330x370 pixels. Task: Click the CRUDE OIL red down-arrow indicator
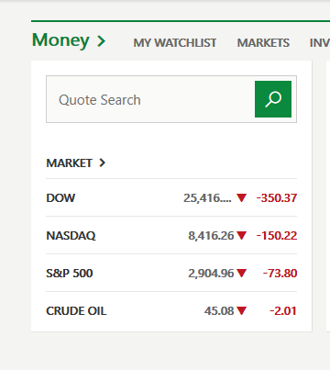(241, 311)
